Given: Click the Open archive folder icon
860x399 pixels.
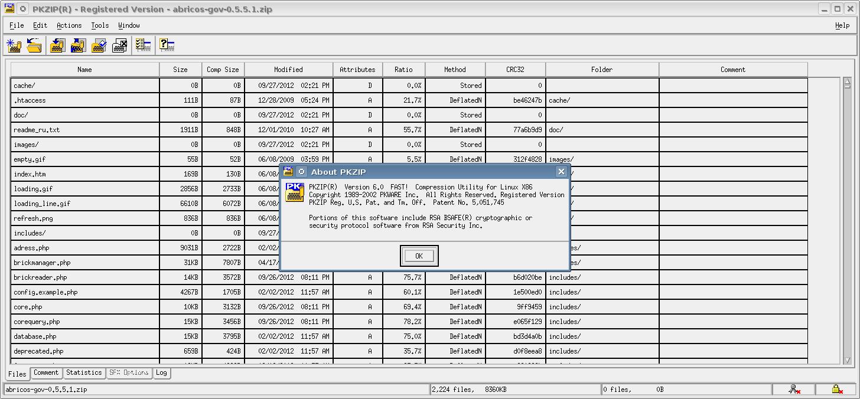Looking at the screenshot, I should (34, 45).
